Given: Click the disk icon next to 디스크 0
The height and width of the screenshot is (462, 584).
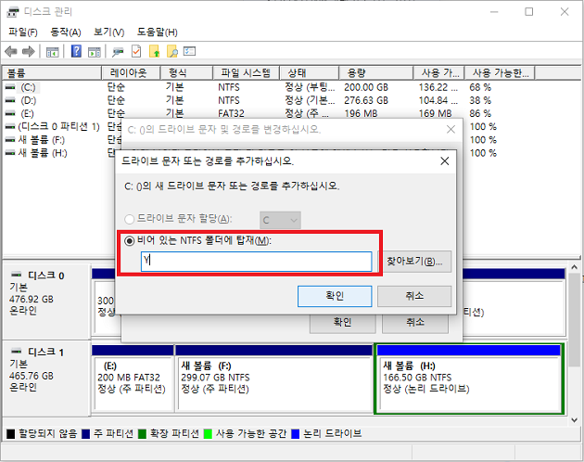Looking at the screenshot, I should pyautogui.click(x=17, y=275).
